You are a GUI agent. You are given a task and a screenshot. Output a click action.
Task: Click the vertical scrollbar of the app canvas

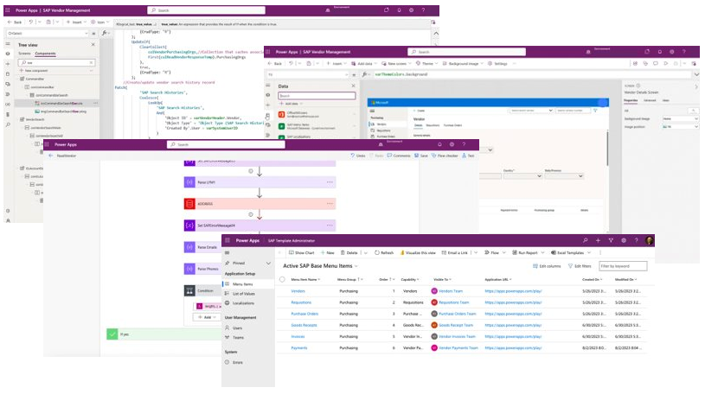coord(607,149)
